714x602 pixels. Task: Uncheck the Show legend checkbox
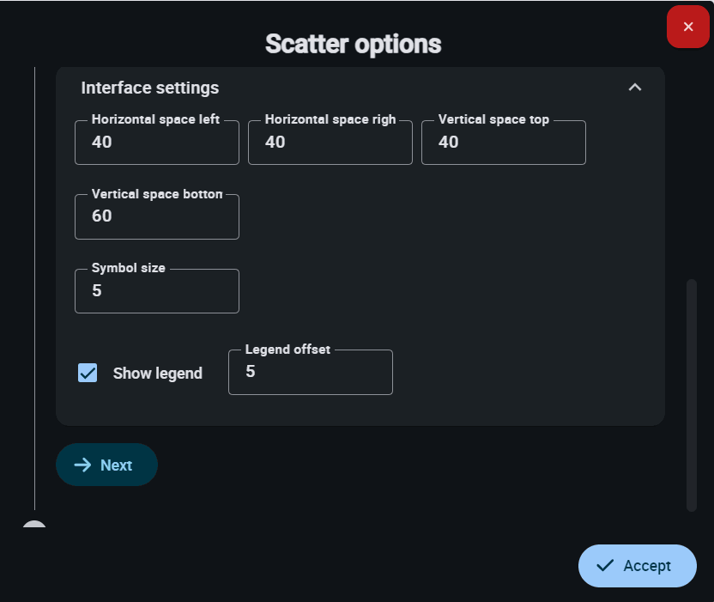[88, 373]
